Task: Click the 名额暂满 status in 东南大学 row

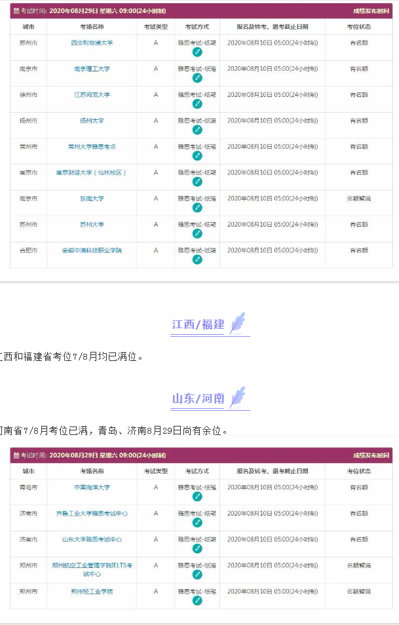Action: coord(359,199)
